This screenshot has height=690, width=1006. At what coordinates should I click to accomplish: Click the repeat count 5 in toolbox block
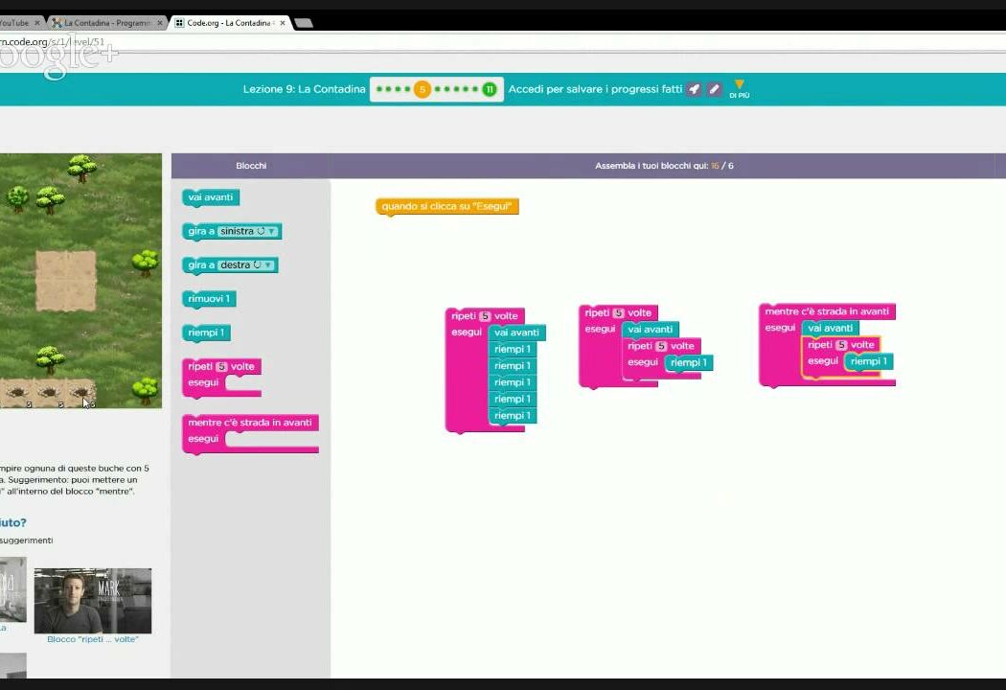pos(221,366)
